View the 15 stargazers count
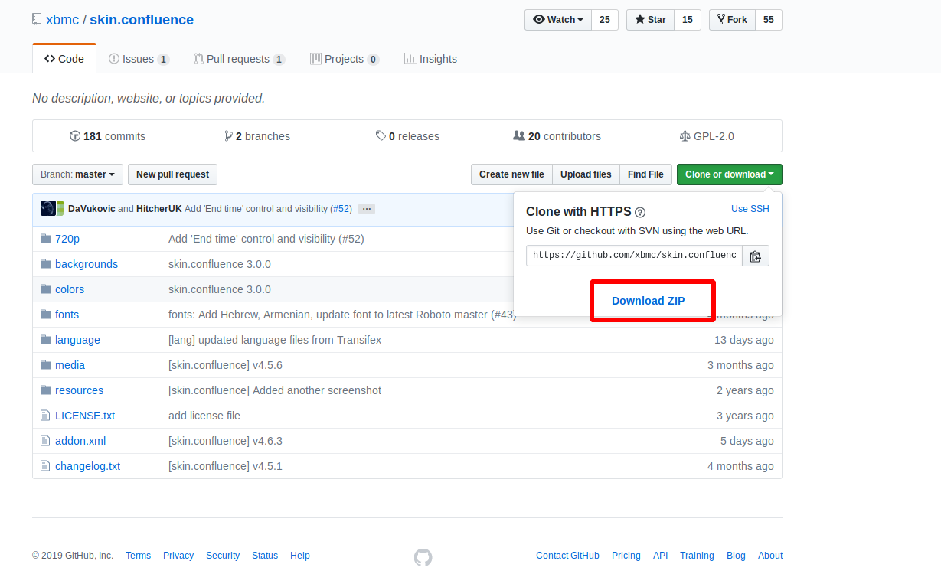This screenshot has height=587, width=941. [x=688, y=20]
